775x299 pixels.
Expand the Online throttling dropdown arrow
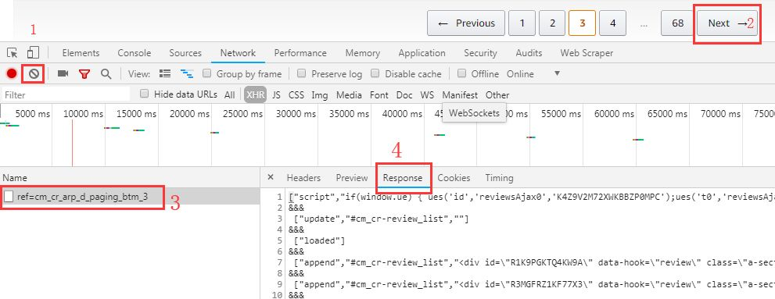pos(557,73)
